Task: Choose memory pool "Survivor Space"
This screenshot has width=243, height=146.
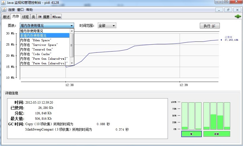Action: [x=45, y=45]
